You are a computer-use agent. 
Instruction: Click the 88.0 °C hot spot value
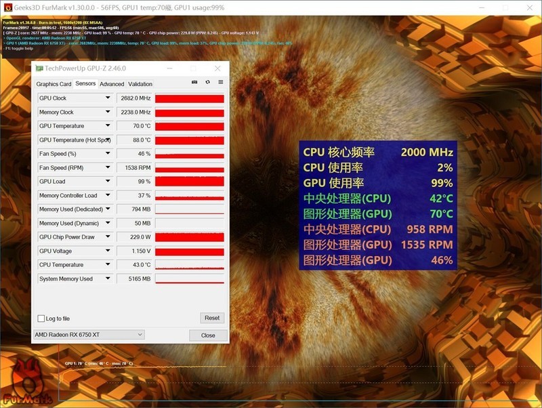[134, 140]
